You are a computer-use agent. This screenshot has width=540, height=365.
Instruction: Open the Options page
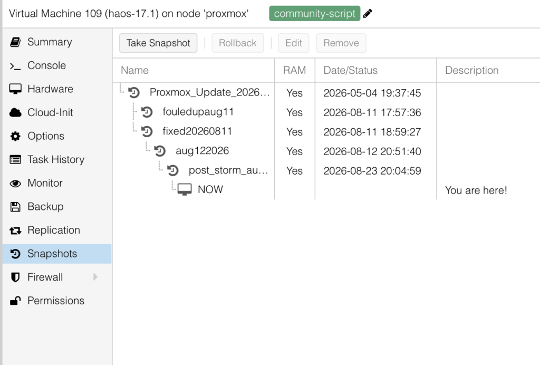pos(57,136)
